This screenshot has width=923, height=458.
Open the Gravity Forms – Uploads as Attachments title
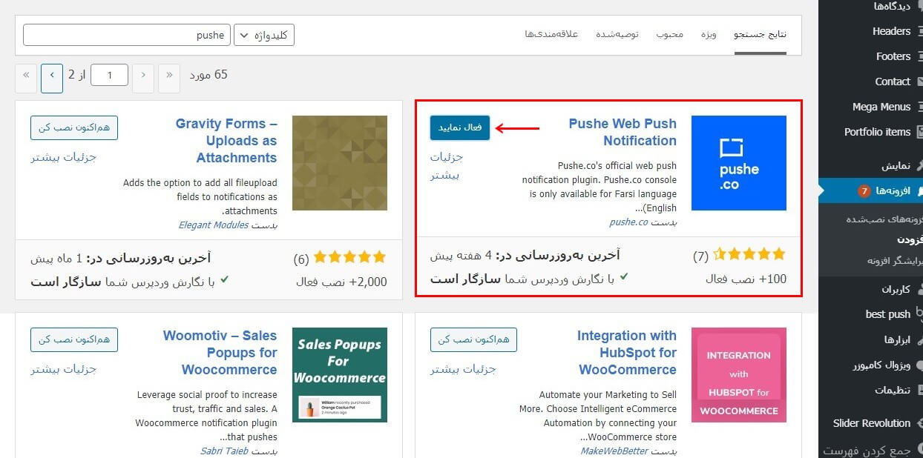[x=226, y=141]
